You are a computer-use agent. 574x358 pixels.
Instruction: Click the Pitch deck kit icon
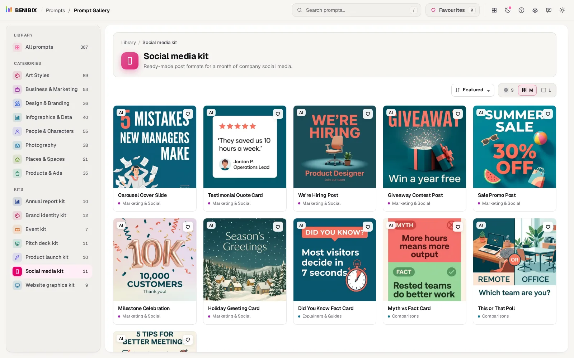pyautogui.click(x=17, y=243)
